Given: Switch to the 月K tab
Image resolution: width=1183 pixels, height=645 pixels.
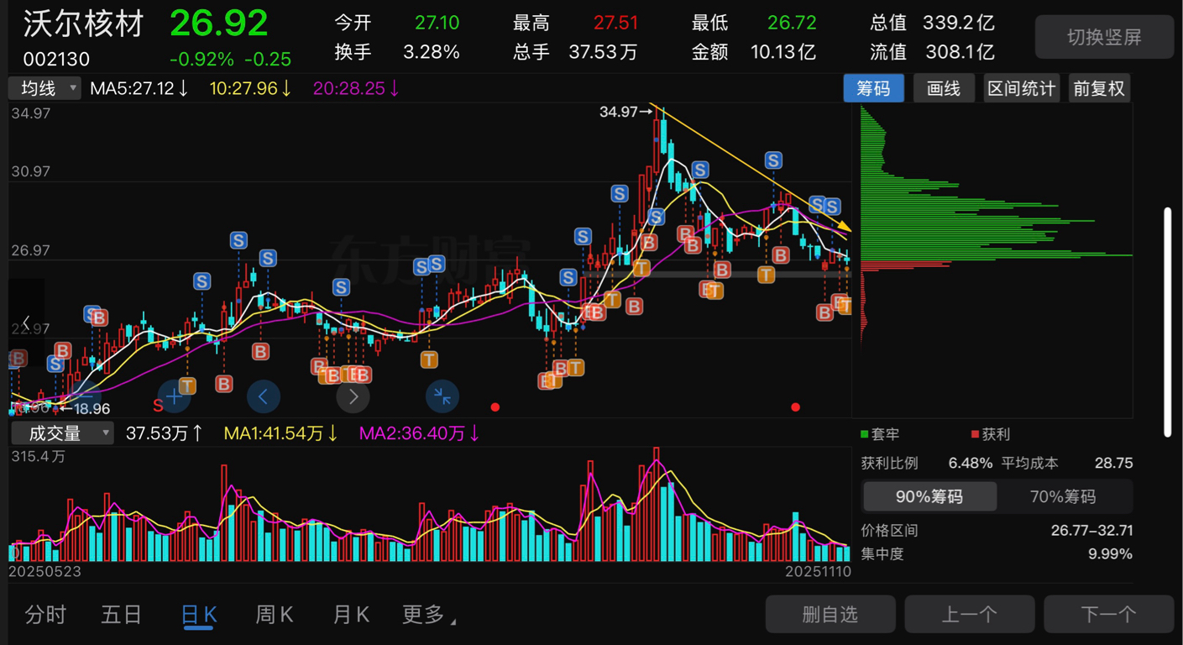Looking at the screenshot, I should (x=351, y=615).
